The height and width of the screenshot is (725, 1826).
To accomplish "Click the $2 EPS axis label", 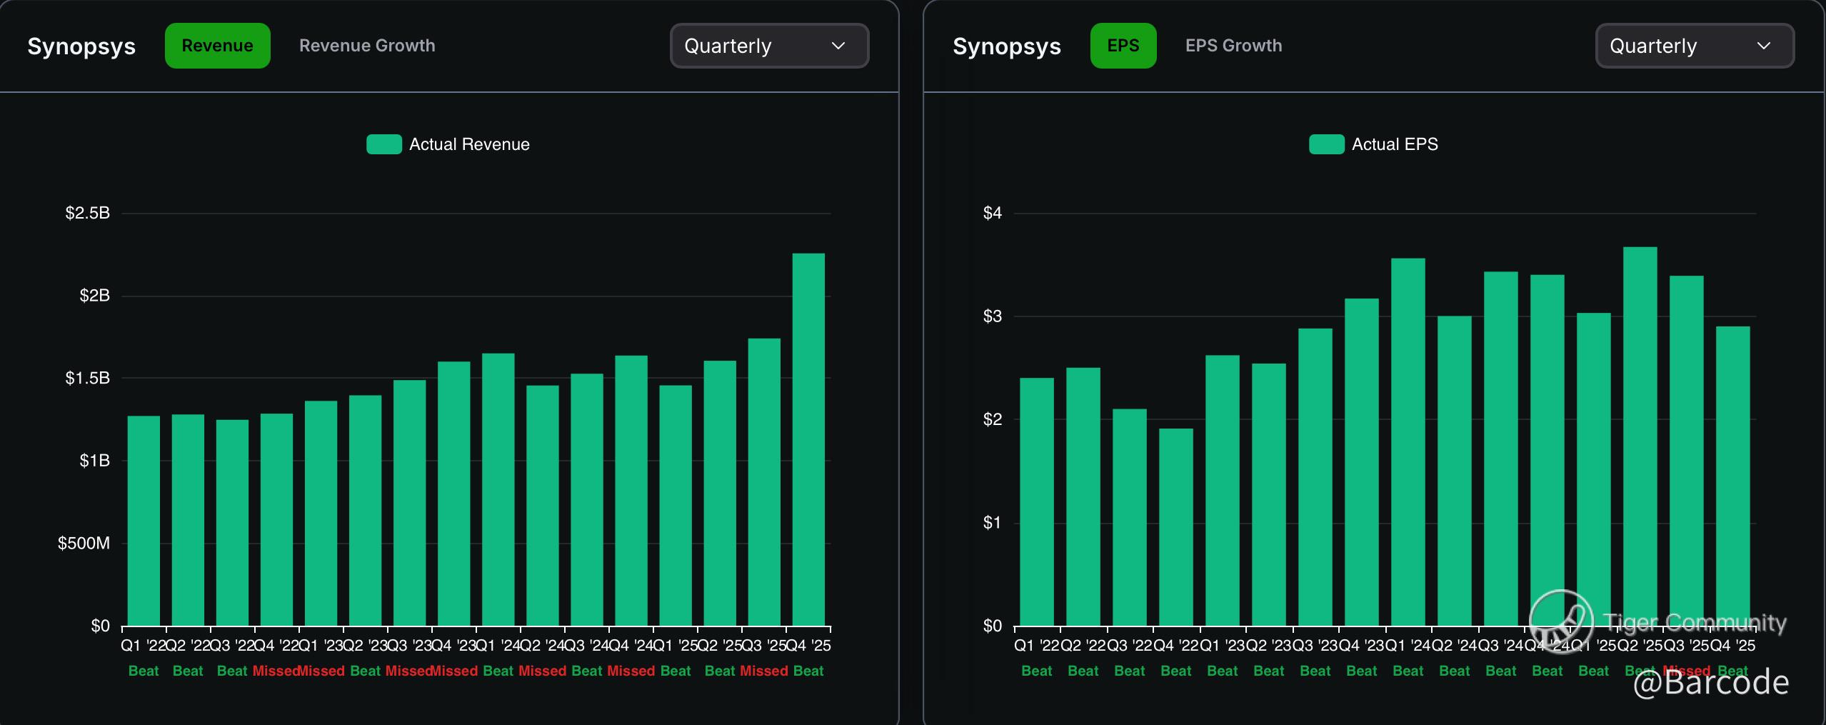I will pos(993,419).
